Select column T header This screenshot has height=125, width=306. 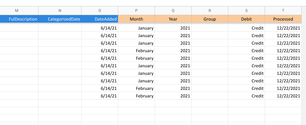283,11
